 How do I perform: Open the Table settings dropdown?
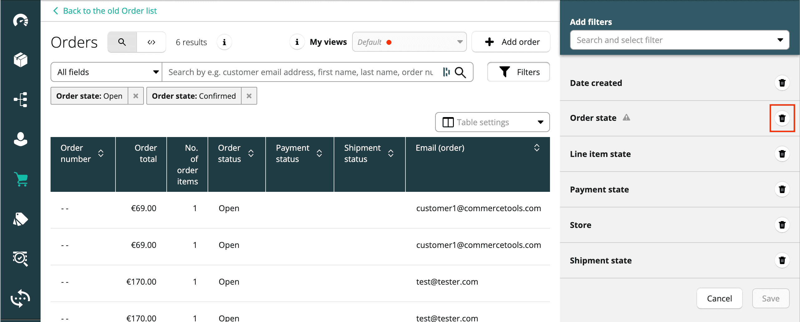pyautogui.click(x=492, y=122)
